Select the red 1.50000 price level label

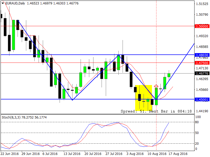click(x=202, y=26)
